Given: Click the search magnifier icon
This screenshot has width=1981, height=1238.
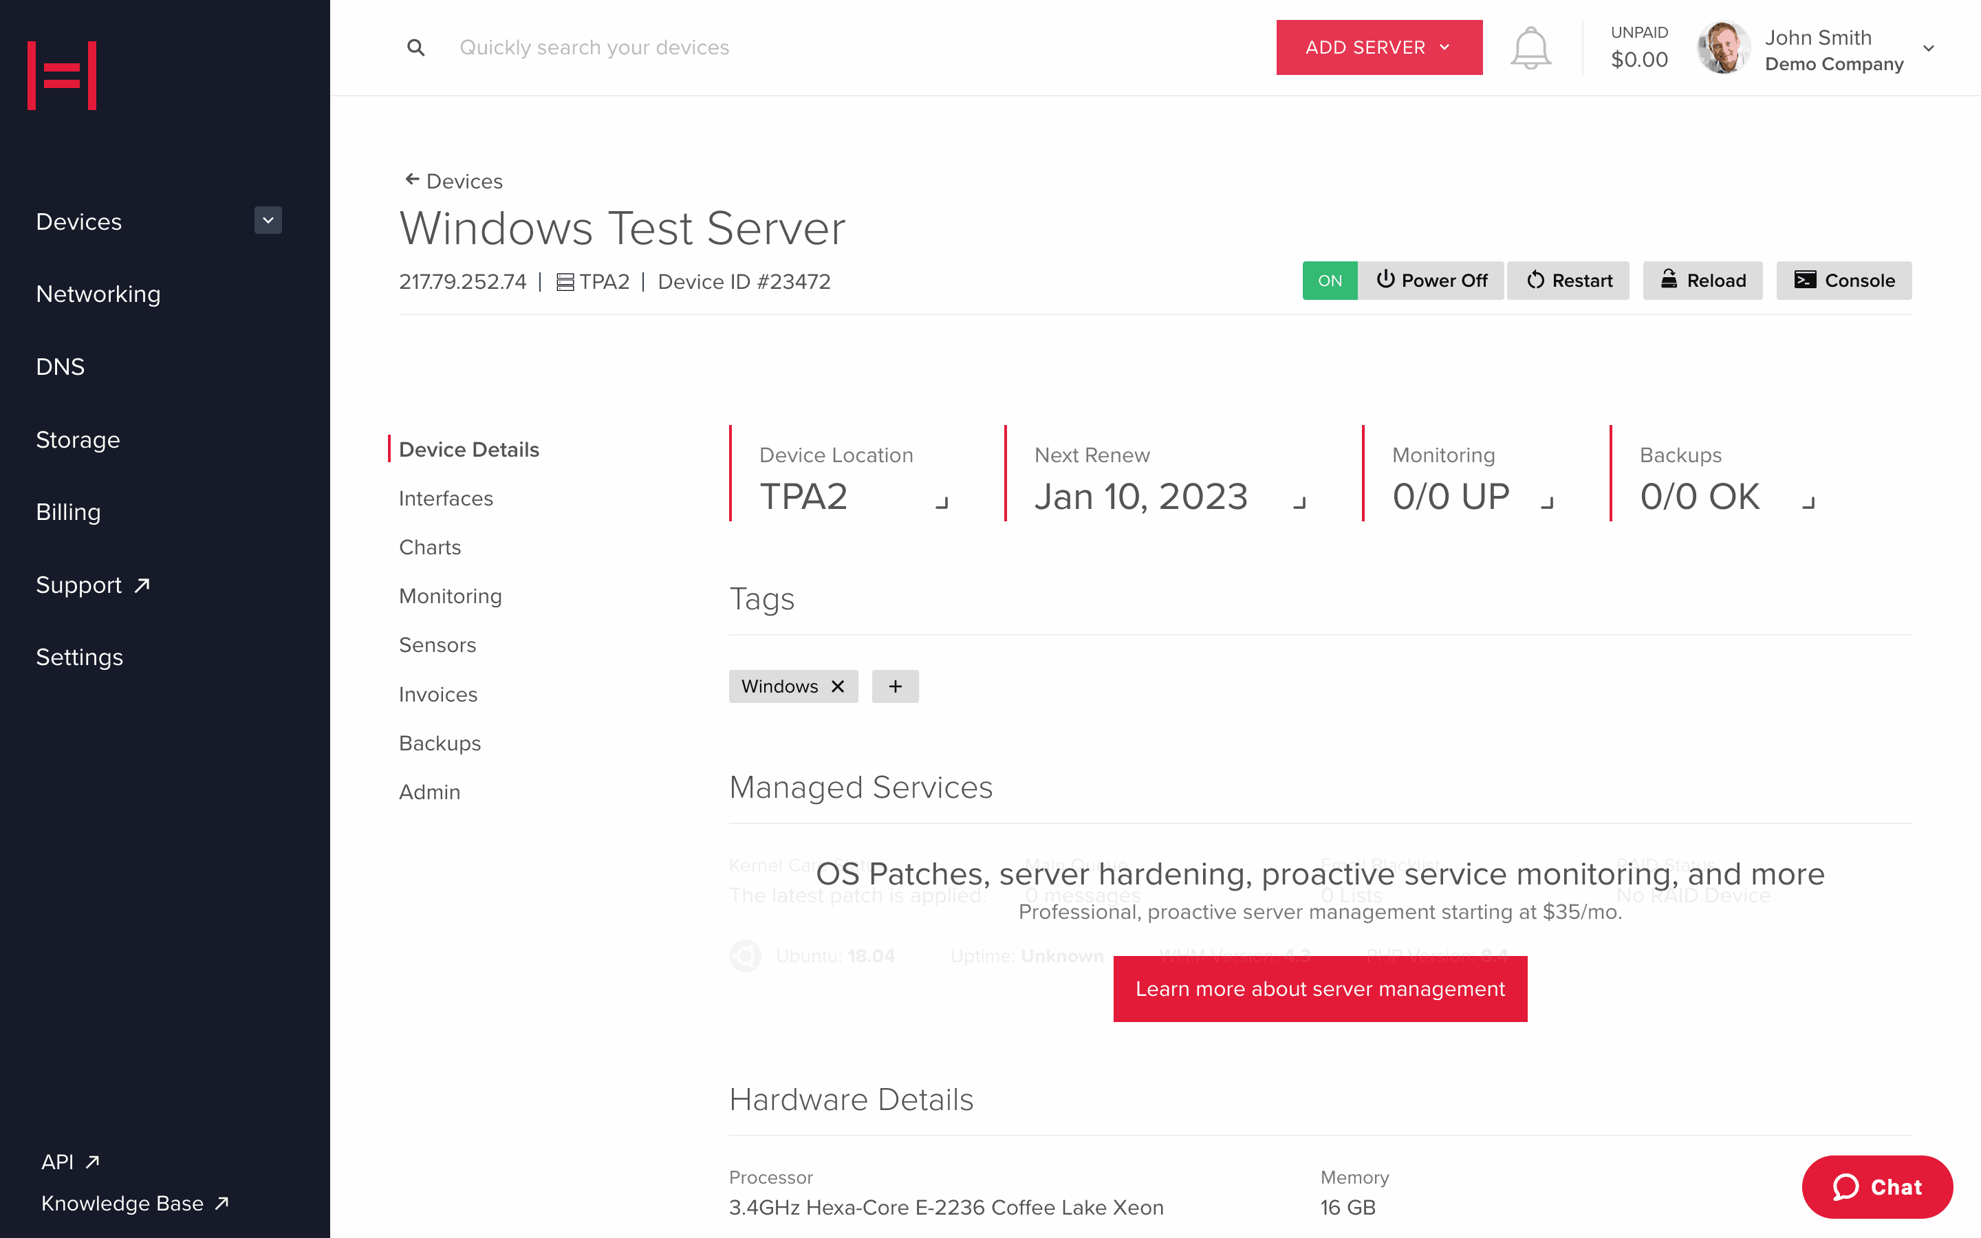Looking at the screenshot, I should tap(416, 47).
